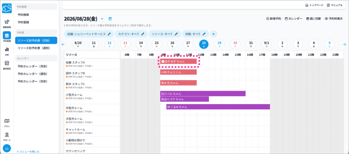Switch view with 週に切替

(314, 19)
